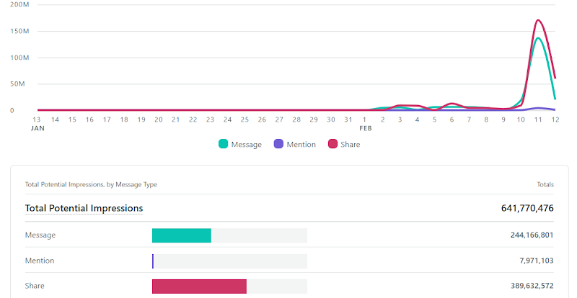Click the JAN month label on axis

38,128
